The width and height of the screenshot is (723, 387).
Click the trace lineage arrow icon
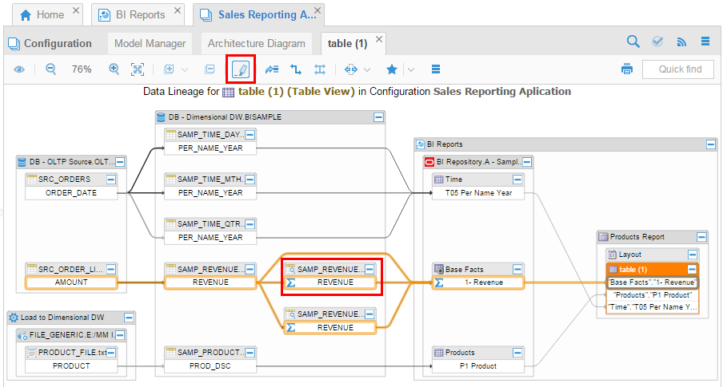(272, 69)
